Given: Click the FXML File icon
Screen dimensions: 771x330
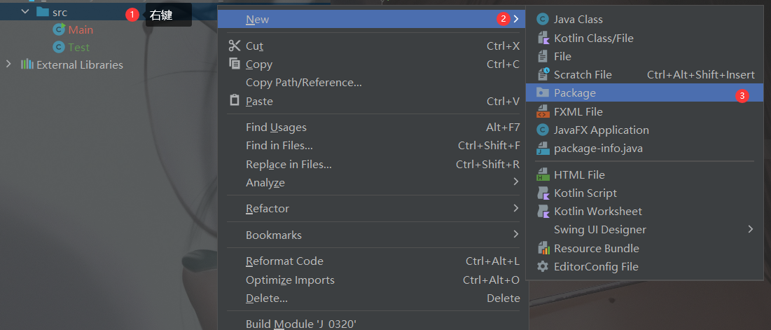Looking at the screenshot, I should tap(543, 111).
